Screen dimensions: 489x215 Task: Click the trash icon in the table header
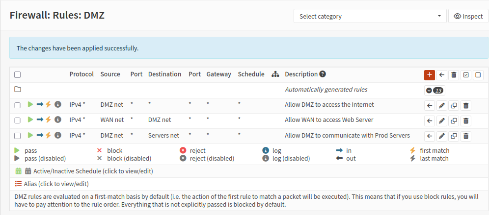click(x=454, y=74)
